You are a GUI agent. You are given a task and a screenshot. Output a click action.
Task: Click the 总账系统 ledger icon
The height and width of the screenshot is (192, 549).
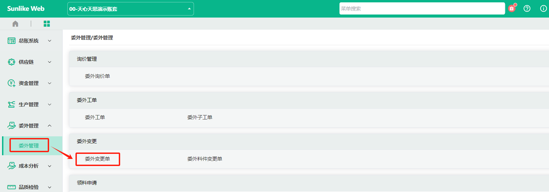pos(12,41)
